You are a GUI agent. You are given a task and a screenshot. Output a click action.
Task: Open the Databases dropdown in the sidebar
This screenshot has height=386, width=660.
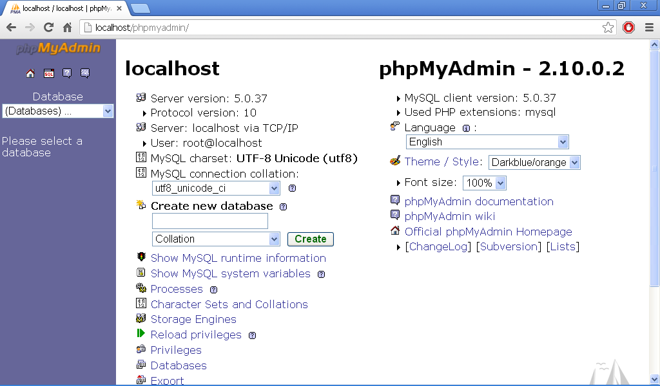(x=58, y=111)
